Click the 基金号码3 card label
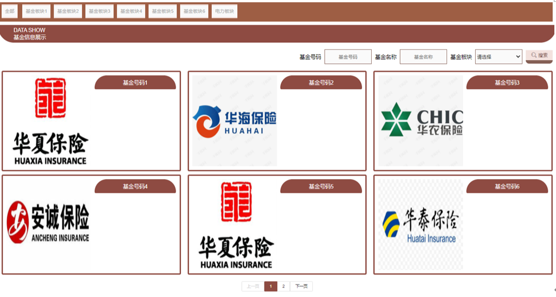Viewport: 556px width, 297px height. click(507, 82)
